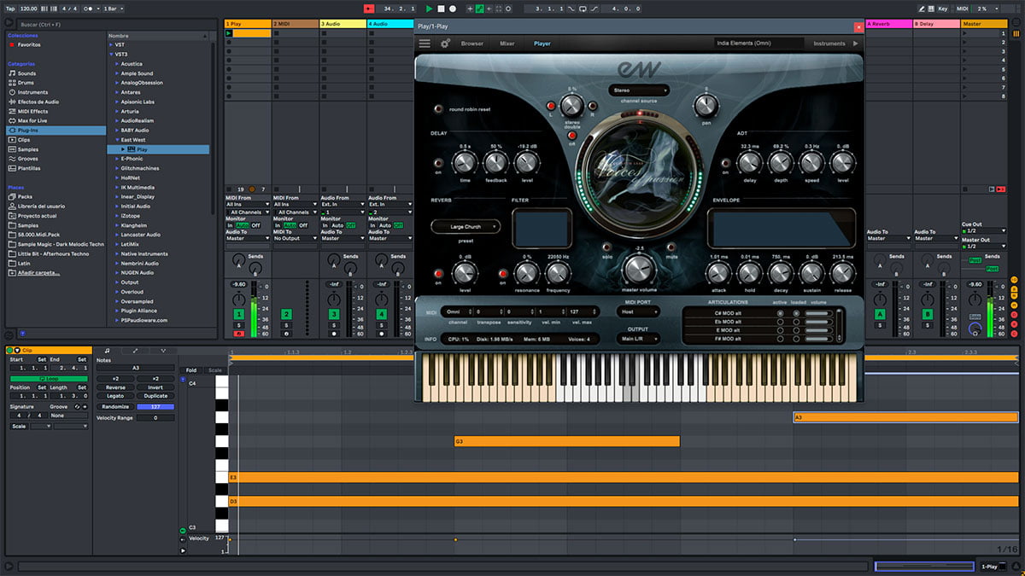Viewport: 1025px width, 576px height.
Task: Open the MIDI Port Host dropdown
Action: 638,312
